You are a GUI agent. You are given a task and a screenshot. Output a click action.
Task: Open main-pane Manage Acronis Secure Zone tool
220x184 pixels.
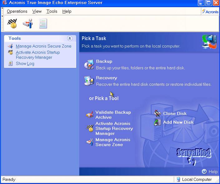pyautogui.click(x=113, y=142)
